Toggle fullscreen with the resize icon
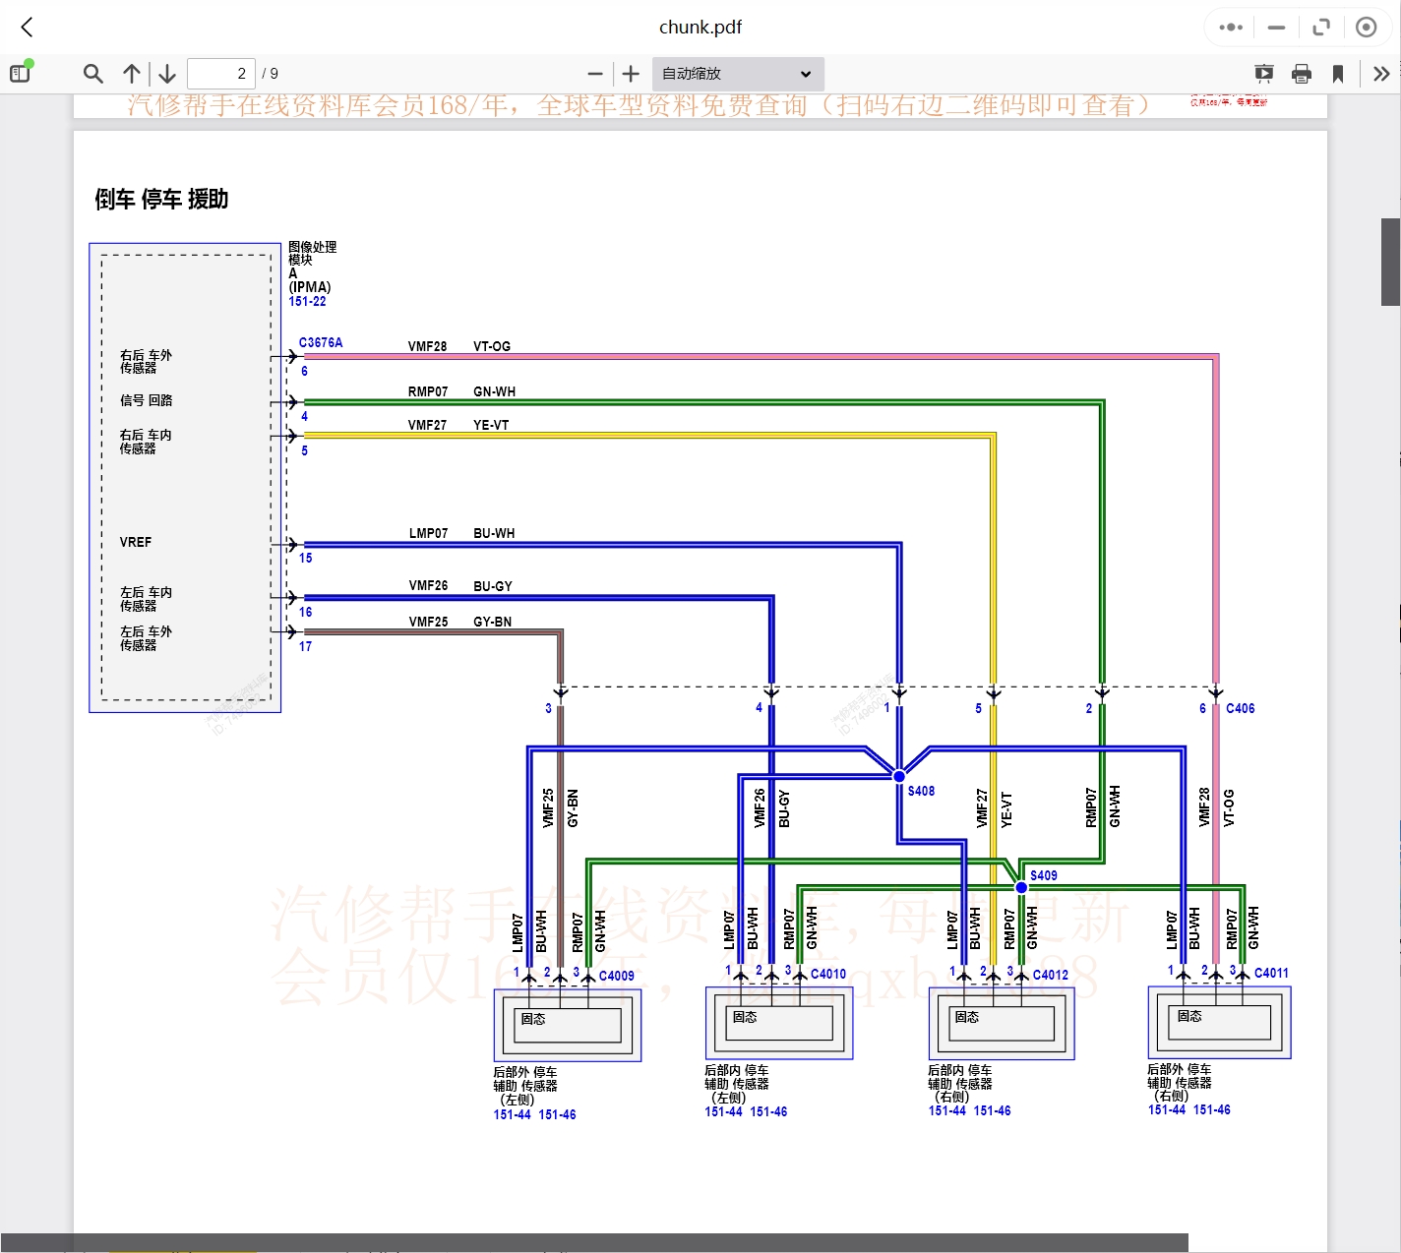 click(x=1321, y=27)
